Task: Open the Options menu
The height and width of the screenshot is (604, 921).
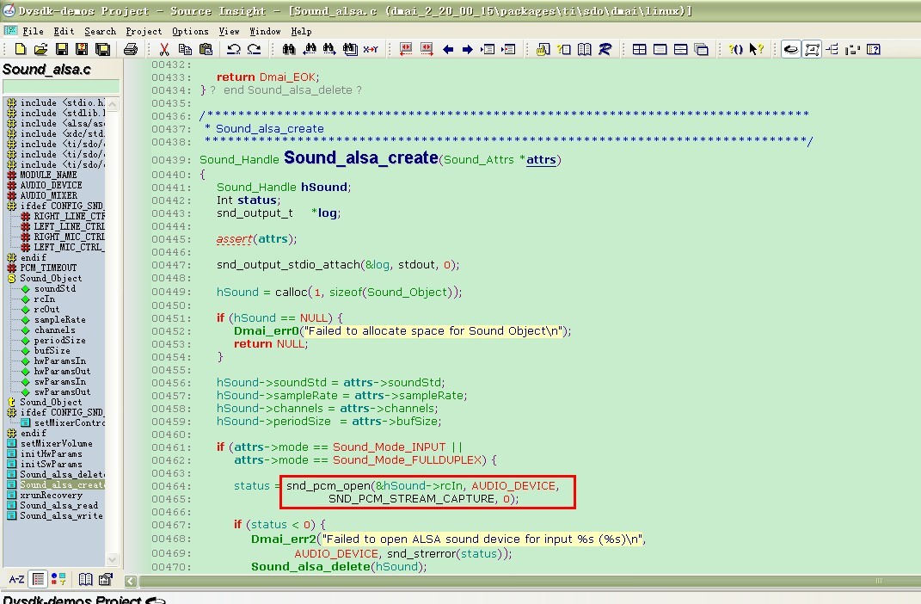Action: (x=190, y=31)
